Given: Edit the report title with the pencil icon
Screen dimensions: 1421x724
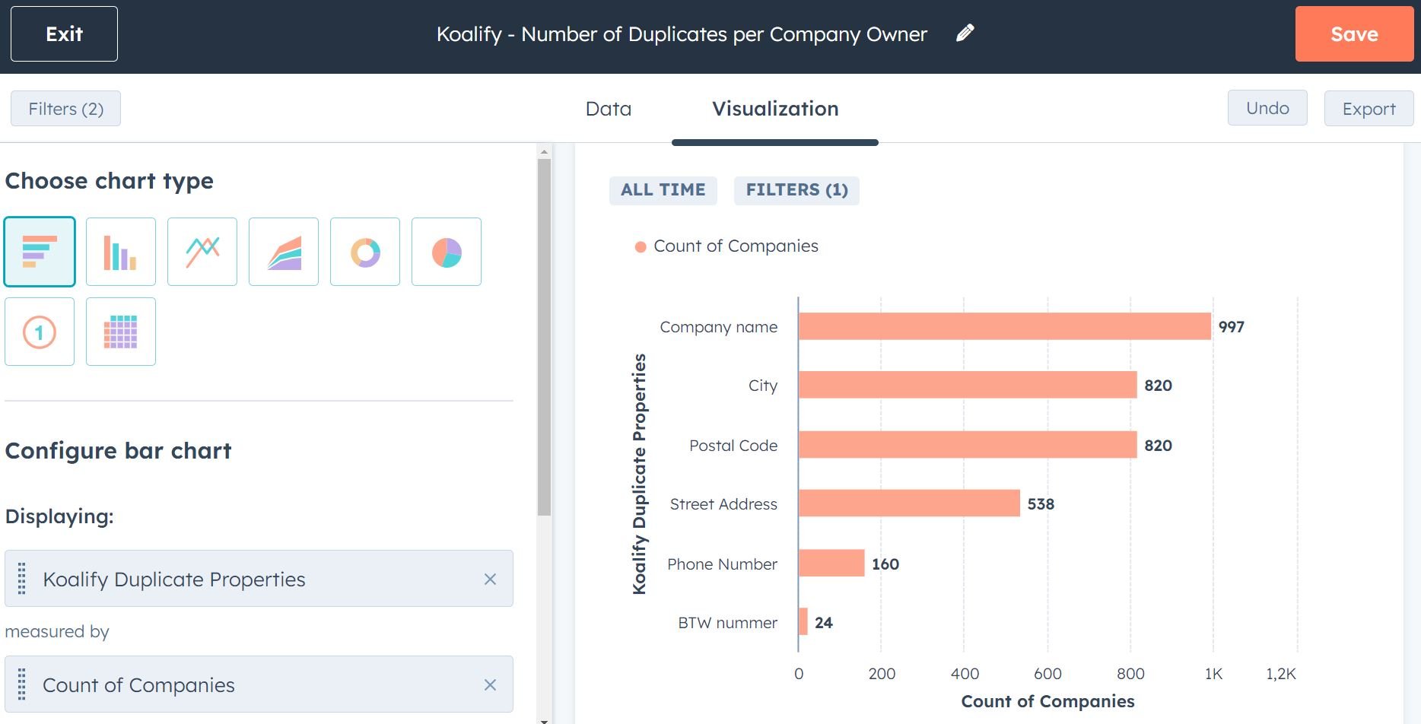Looking at the screenshot, I should tap(965, 33).
